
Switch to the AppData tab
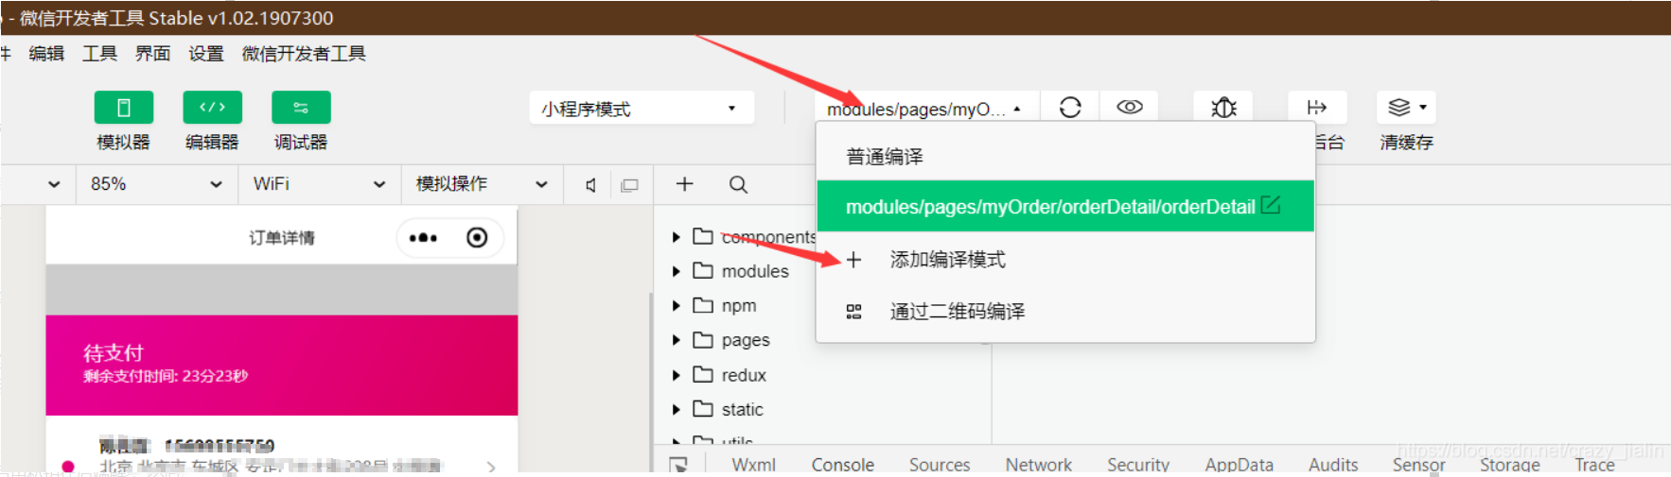point(1239,464)
